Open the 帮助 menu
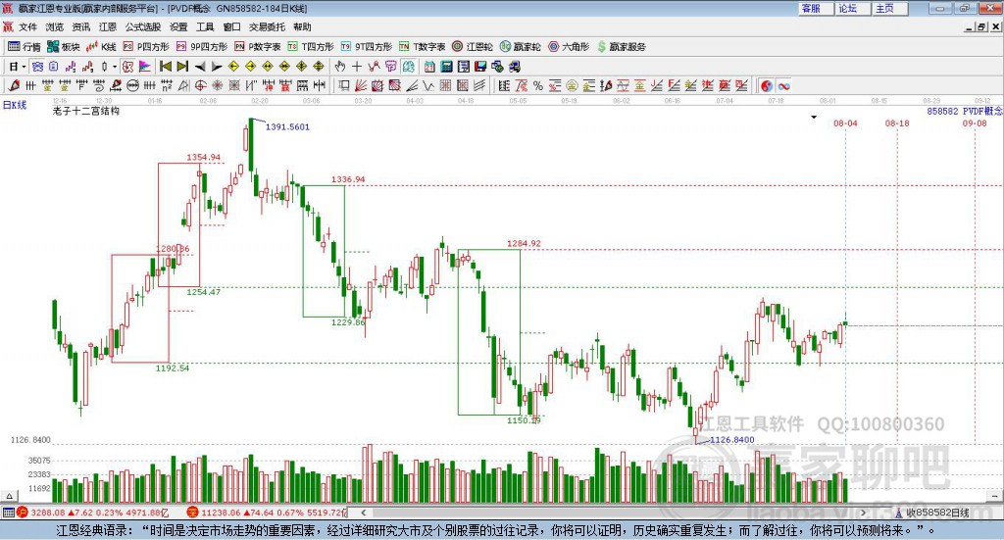 coord(302,26)
